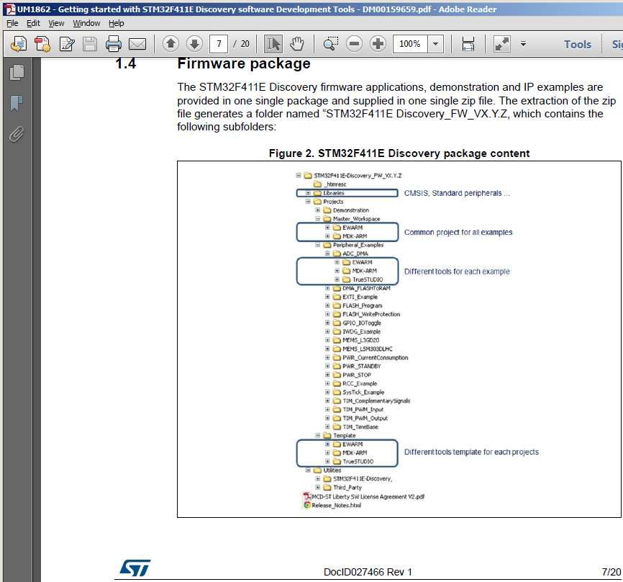The height and width of the screenshot is (582, 623).
Task: Open the Edit menu
Action: click(x=33, y=23)
